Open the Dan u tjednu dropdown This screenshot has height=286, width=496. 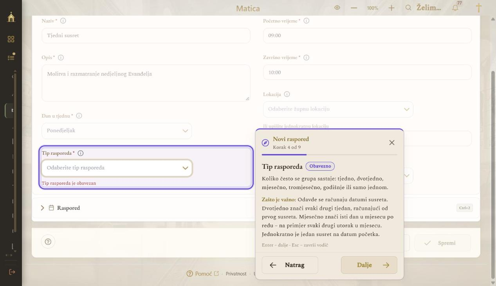117,131
